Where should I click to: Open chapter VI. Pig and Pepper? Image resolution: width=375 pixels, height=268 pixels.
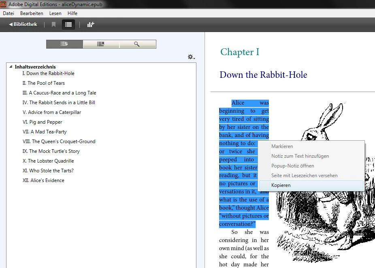[x=43, y=122]
